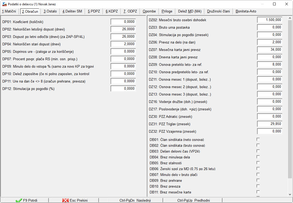Edit DZ31 PZZ Triglav value field
This screenshot has width=293, height=203.
coord(270,124)
